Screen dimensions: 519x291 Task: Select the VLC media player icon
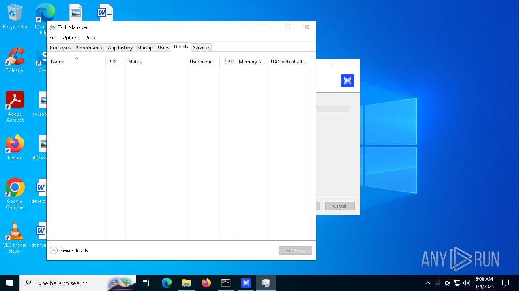point(15,238)
